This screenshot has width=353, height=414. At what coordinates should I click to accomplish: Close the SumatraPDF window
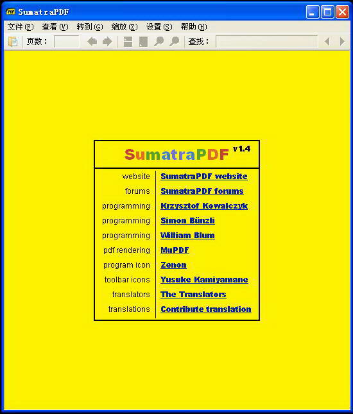coord(343,12)
